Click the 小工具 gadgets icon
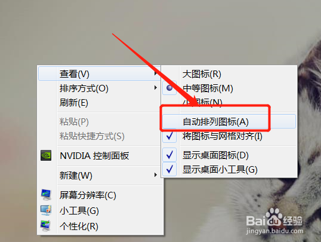This screenshot has width=321, height=242. (x=46, y=210)
